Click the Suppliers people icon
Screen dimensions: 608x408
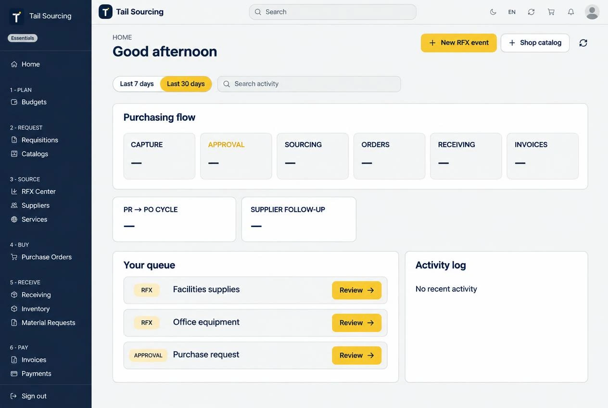tap(14, 205)
